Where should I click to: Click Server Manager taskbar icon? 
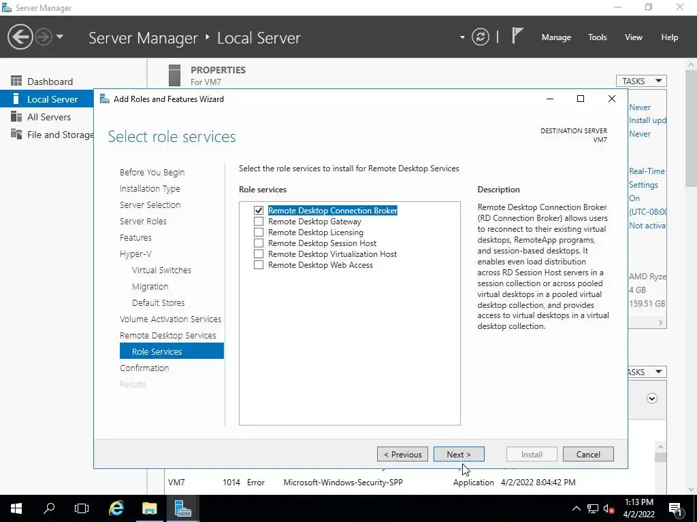click(x=182, y=508)
